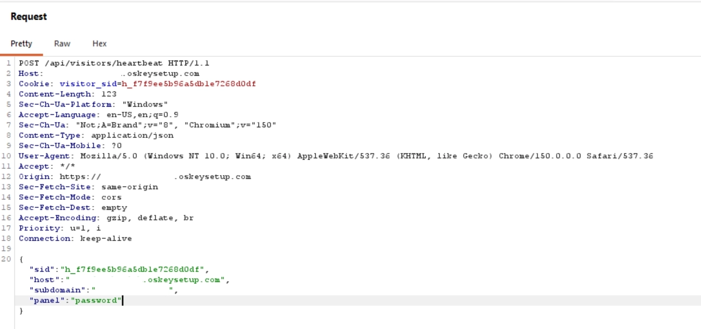Viewport: 701px width, 329px height.
Task: Switch to the Pretty tab
Action: point(21,44)
